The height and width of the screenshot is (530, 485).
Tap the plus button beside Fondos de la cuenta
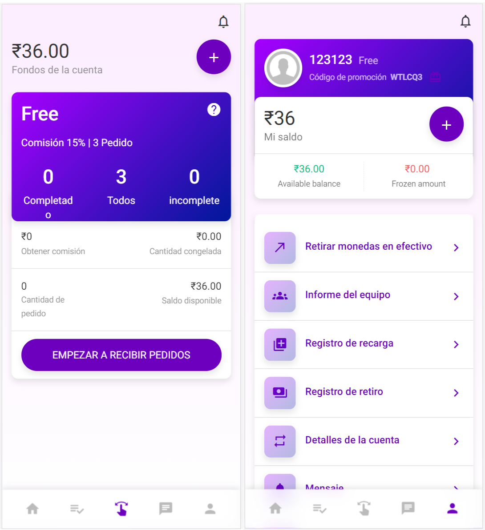(x=214, y=57)
